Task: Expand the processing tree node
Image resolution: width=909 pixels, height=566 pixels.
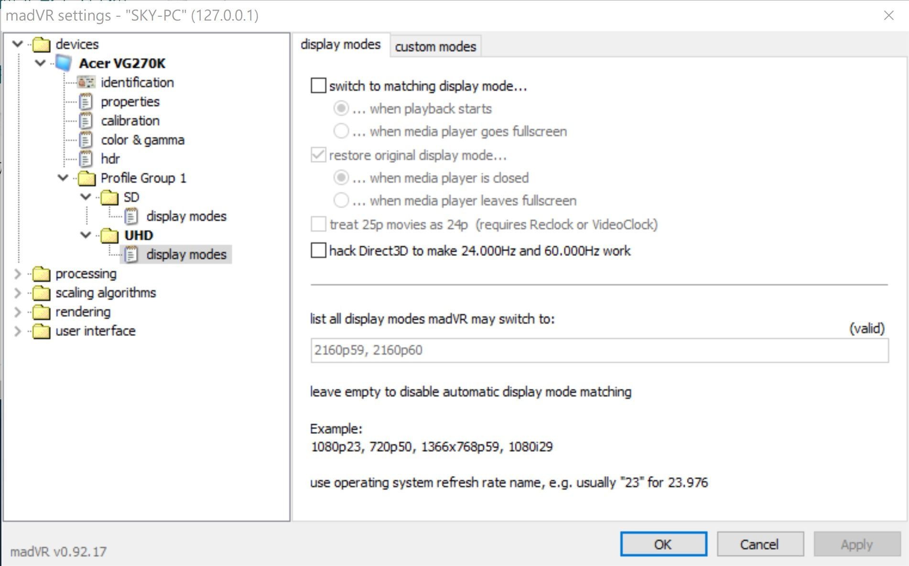Action: click(x=18, y=274)
